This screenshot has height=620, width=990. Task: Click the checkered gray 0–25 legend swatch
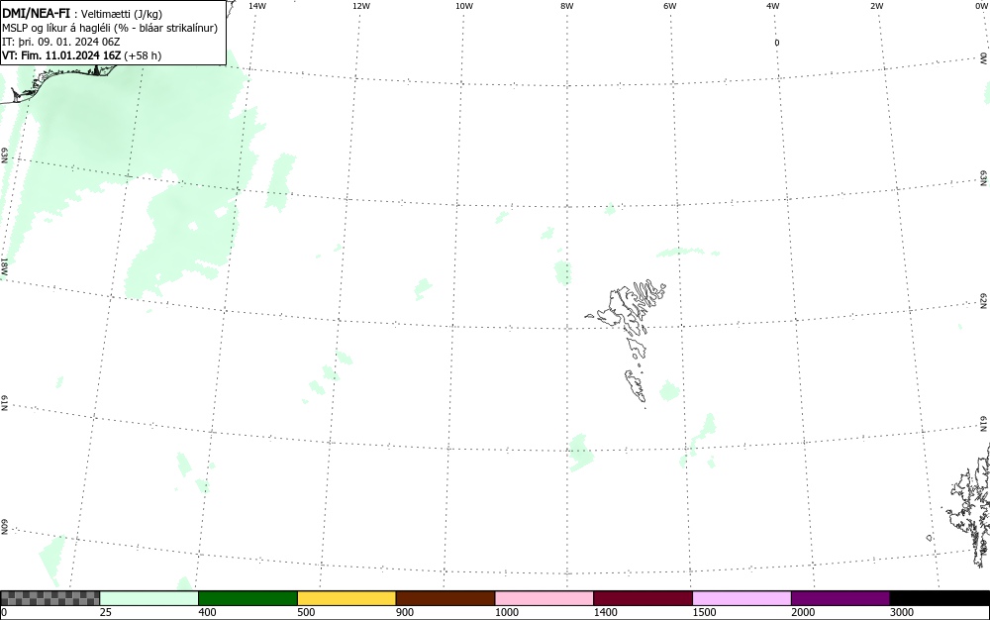pos(49,598)
